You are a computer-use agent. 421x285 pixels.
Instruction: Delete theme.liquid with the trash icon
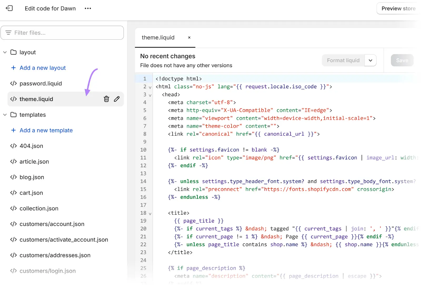pos(106,99)
